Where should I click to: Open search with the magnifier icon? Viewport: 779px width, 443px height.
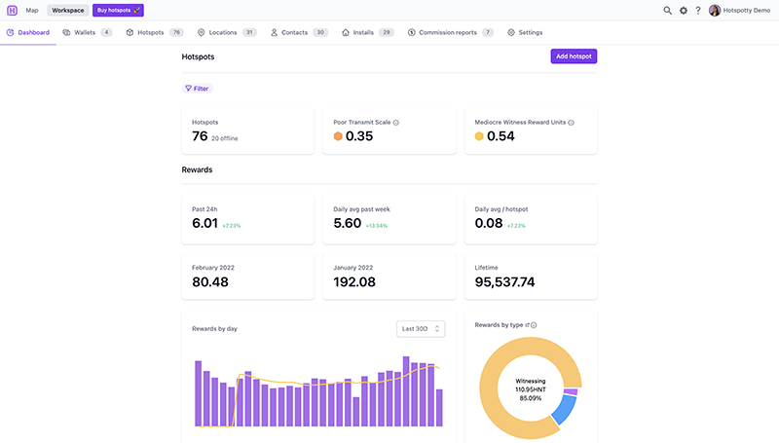point(667,11)
